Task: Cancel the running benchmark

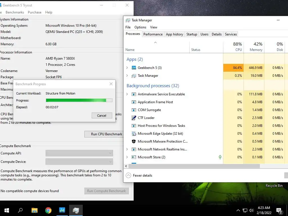Action: coord(102,116)
